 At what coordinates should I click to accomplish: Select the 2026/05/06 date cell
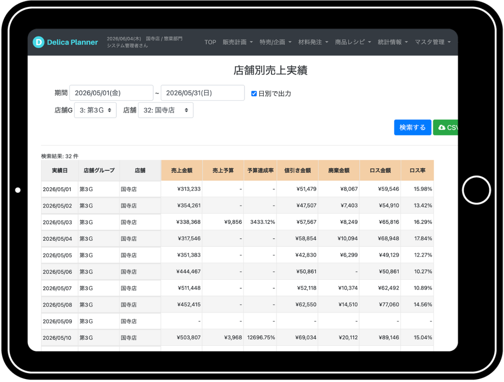59,272
